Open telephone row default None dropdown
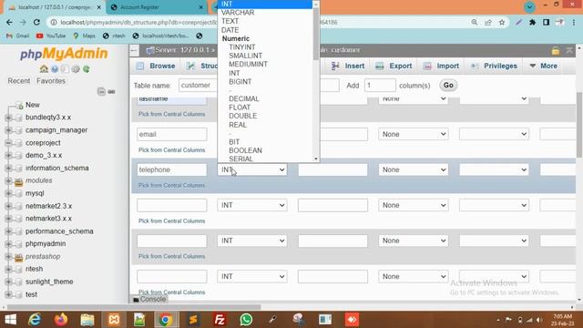 point(413,169)
